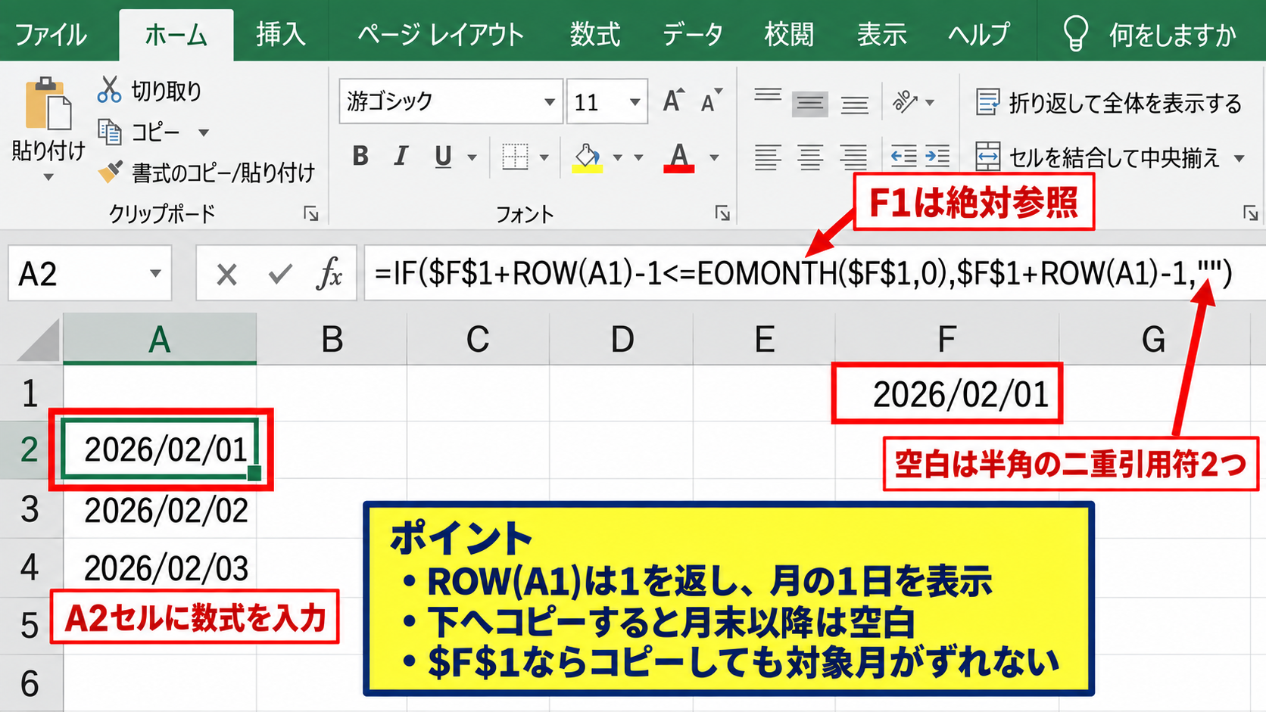Select bottom vertical align icon
Image resolution: width=1266 pixels, height=712 pixels.
point(855,103)
